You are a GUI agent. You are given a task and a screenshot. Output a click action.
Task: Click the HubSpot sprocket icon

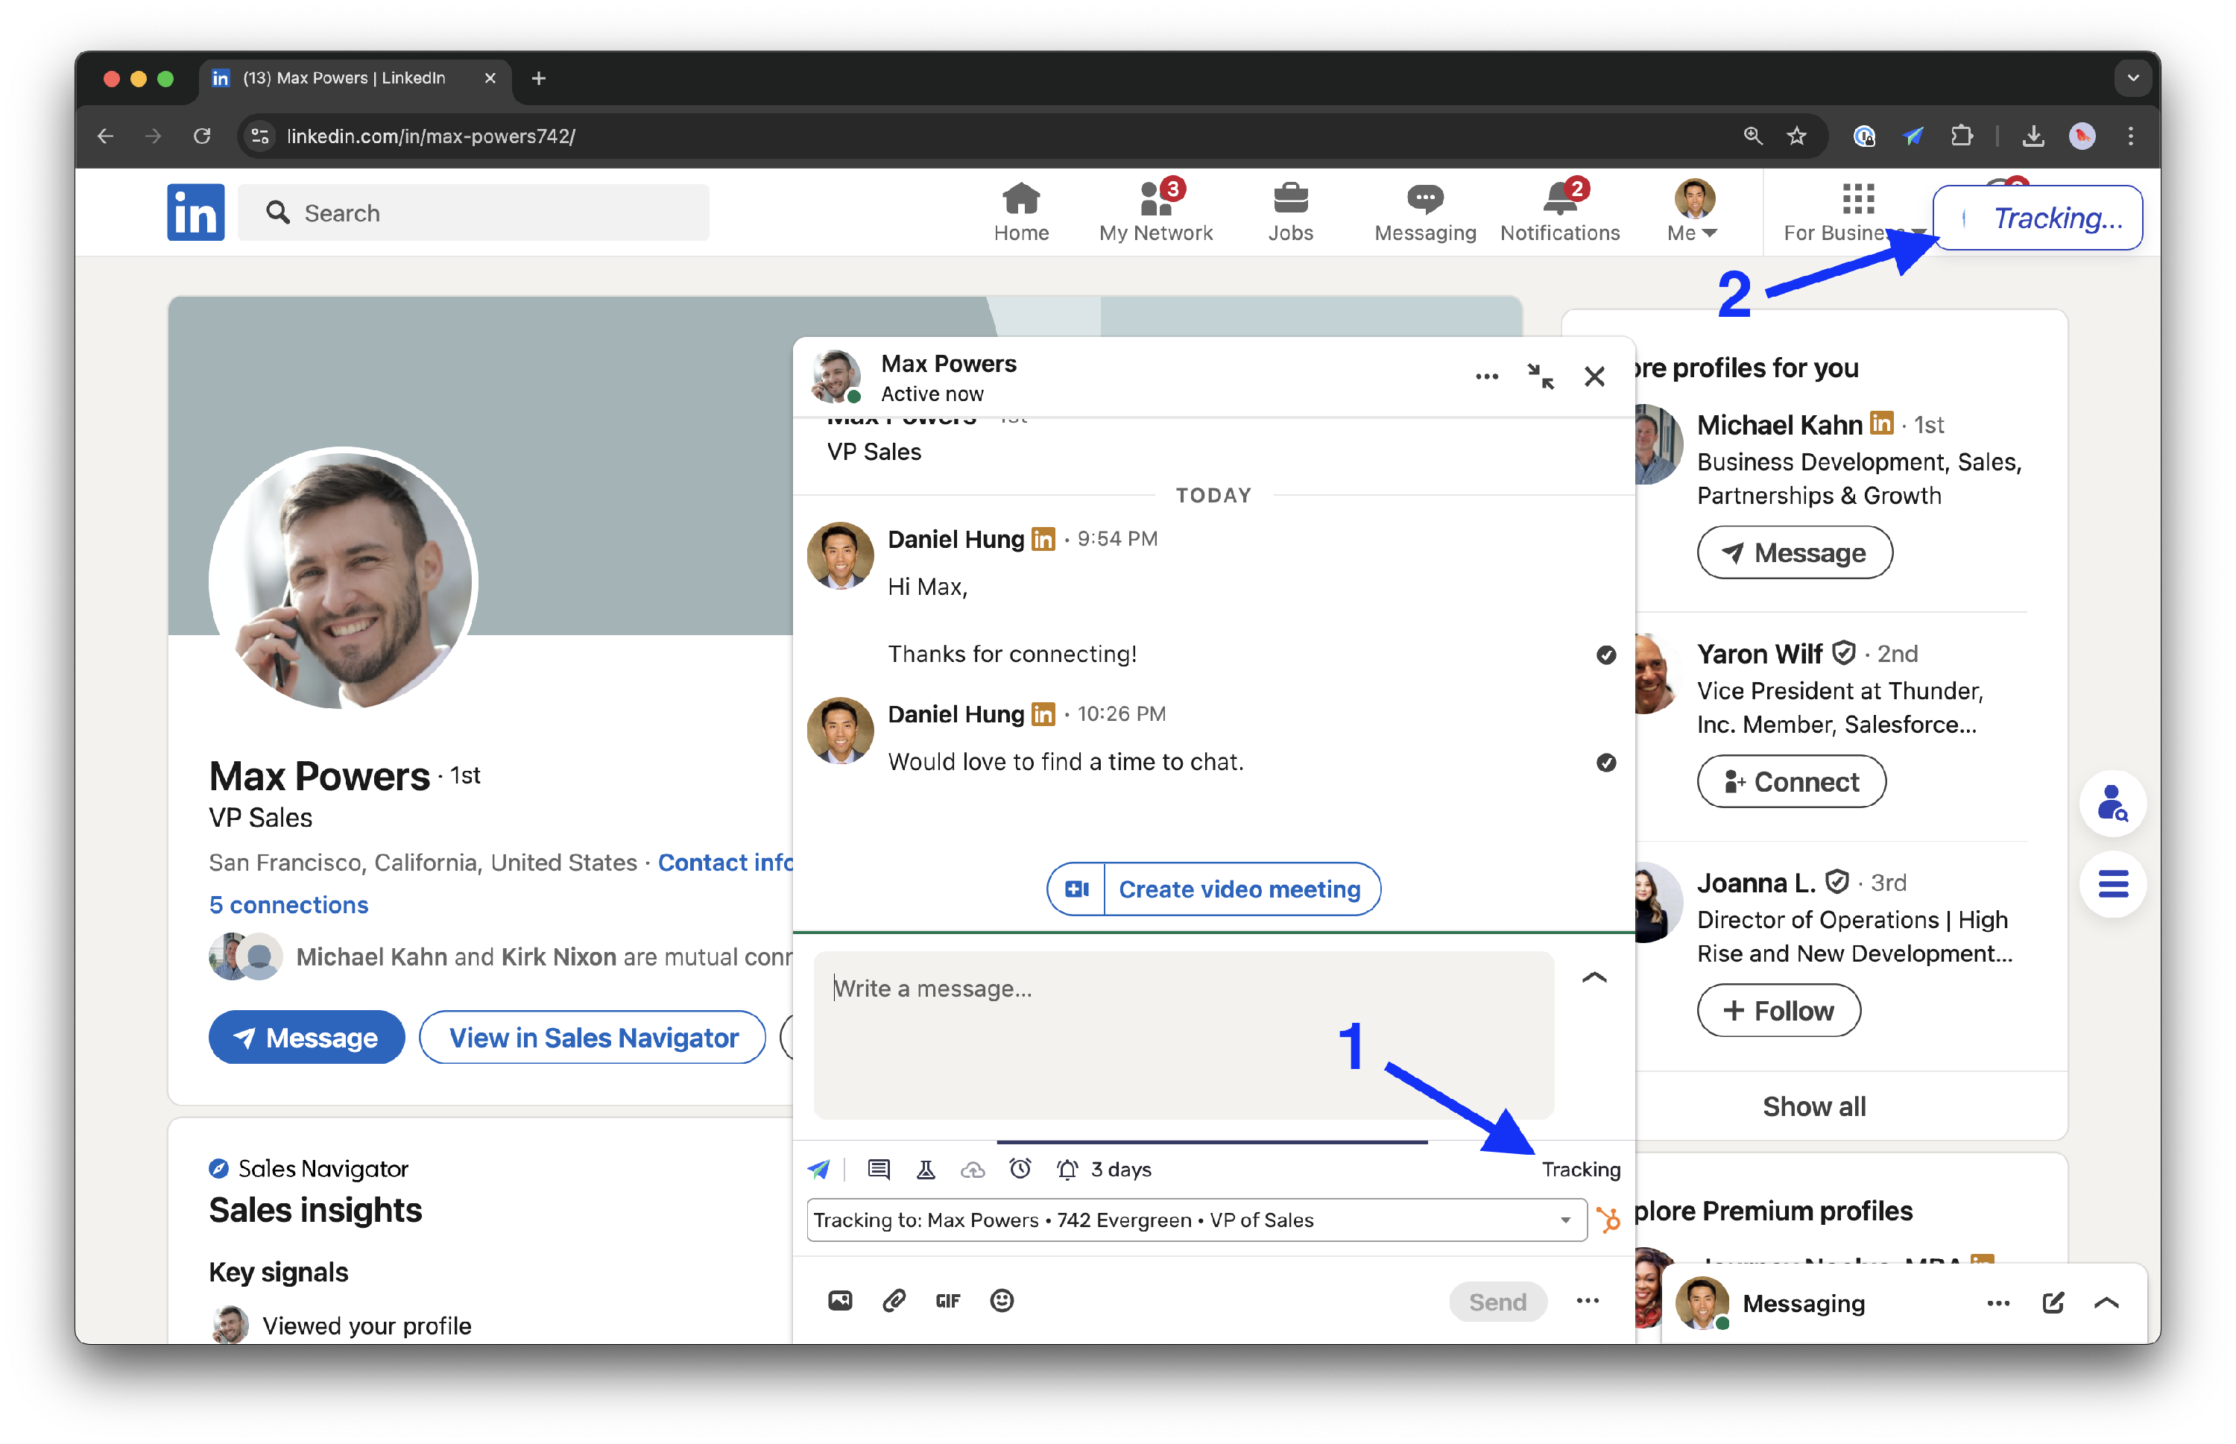coord(1608,1219)
